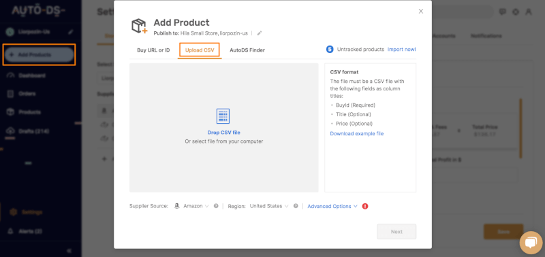Click the BuyId (Required) text
The height and width of the screenshot is (257, 545).
[x=355, y=105]
